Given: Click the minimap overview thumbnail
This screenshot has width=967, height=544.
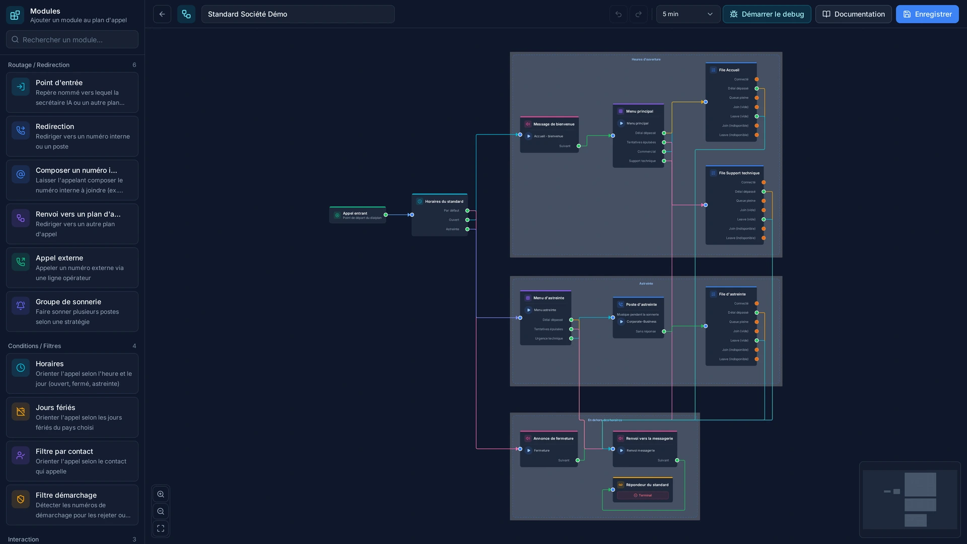Looking at the screenshot, I should (x=910, y=500).
